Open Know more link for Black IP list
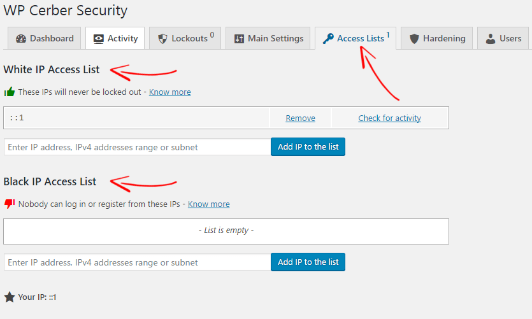This screenshot has height=319, width=532. [209, 204]
